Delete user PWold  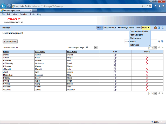[147, 81]
